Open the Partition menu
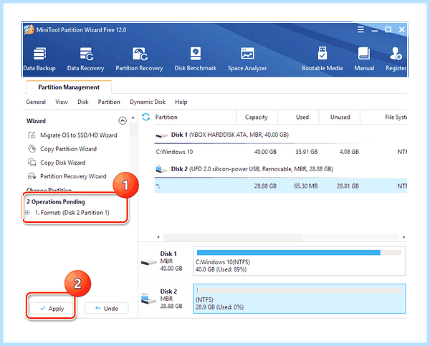This screenshot has width=430, height=346. (x=109, y=102)
